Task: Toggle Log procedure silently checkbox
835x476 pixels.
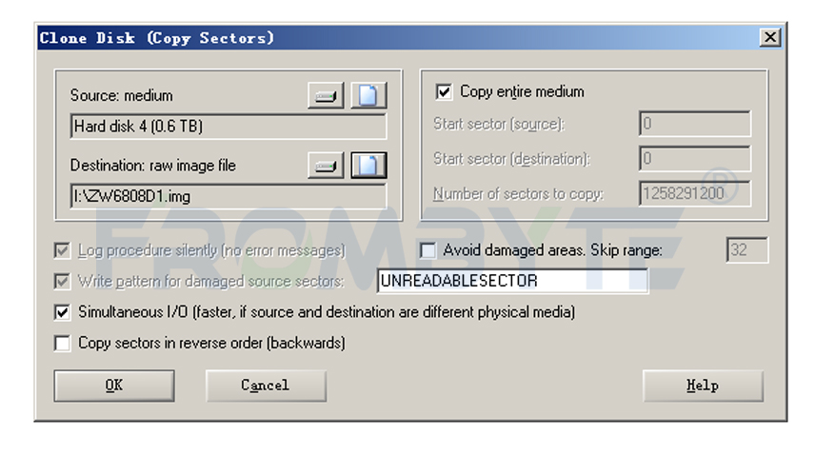Action: pyautogui.click(x=62, y=250)
